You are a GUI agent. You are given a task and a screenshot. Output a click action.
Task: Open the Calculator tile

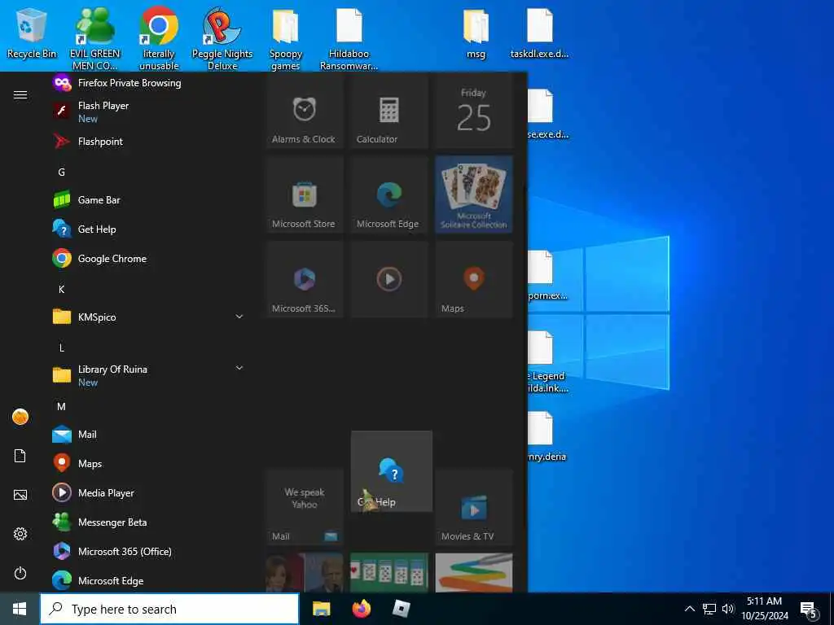389,110
